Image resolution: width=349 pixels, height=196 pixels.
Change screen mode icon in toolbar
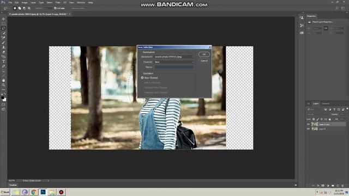3,109
